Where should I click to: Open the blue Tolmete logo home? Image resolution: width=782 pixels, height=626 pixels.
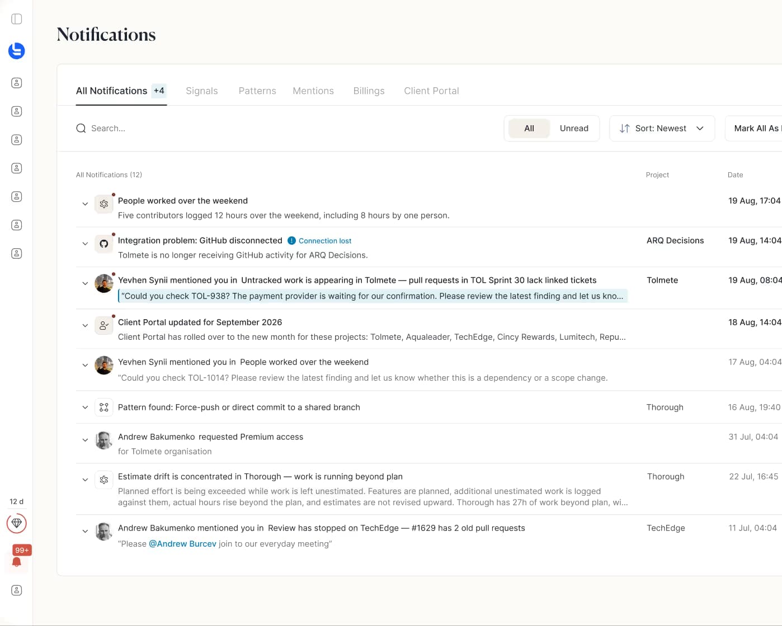[17, 51]
